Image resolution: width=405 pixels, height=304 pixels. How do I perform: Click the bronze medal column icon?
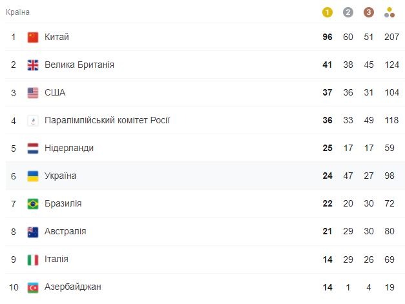click(x=369, y=12)
